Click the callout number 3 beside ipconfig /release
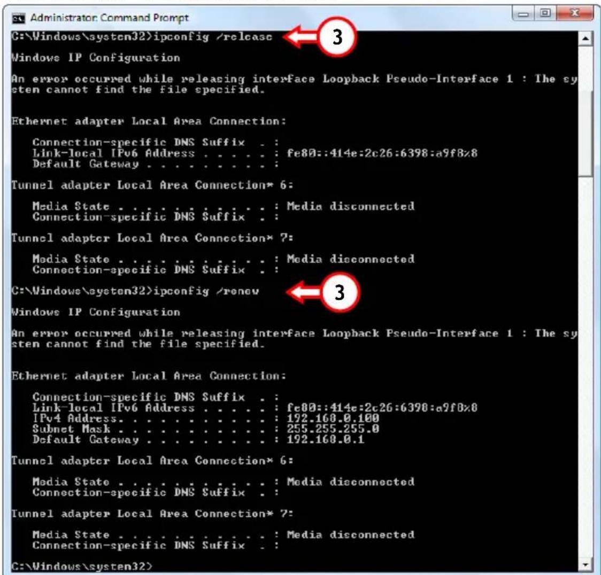601x575 pixels. [337, 37]
